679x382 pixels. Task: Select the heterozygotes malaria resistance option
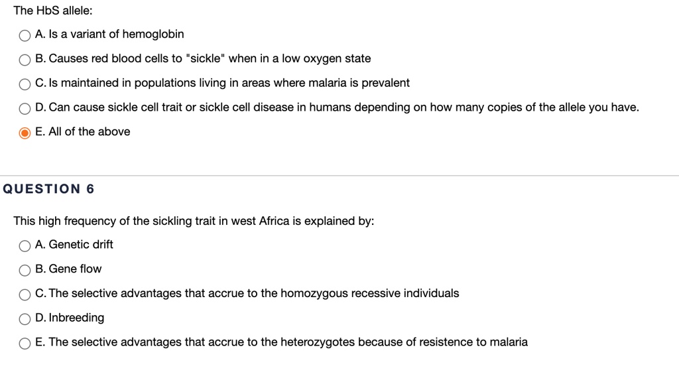(25, 343)
